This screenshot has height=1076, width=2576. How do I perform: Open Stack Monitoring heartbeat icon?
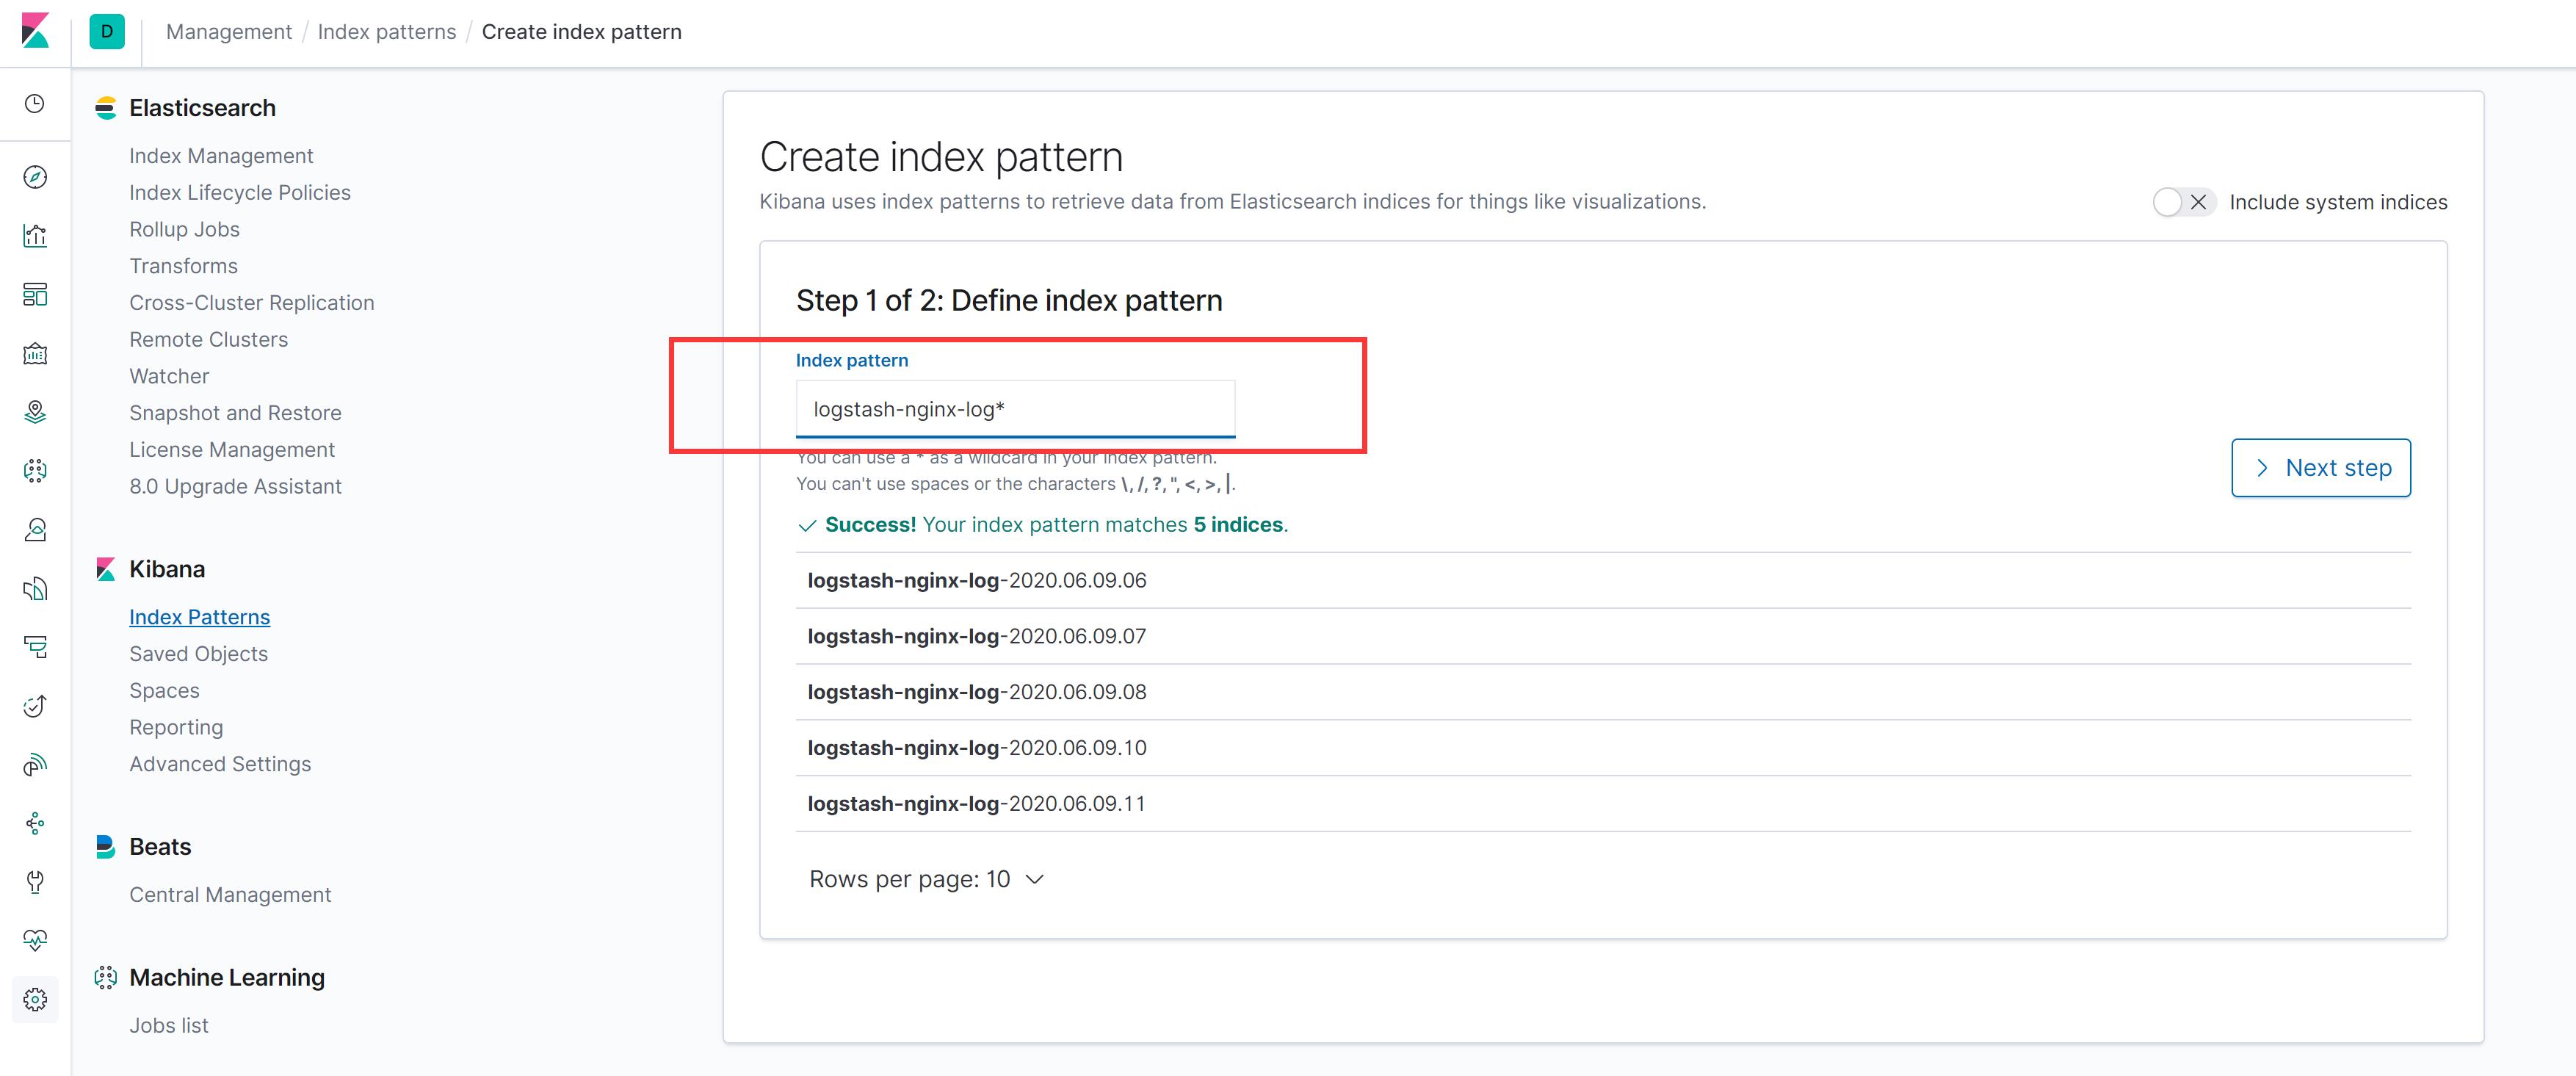click(x=35, y=941)
